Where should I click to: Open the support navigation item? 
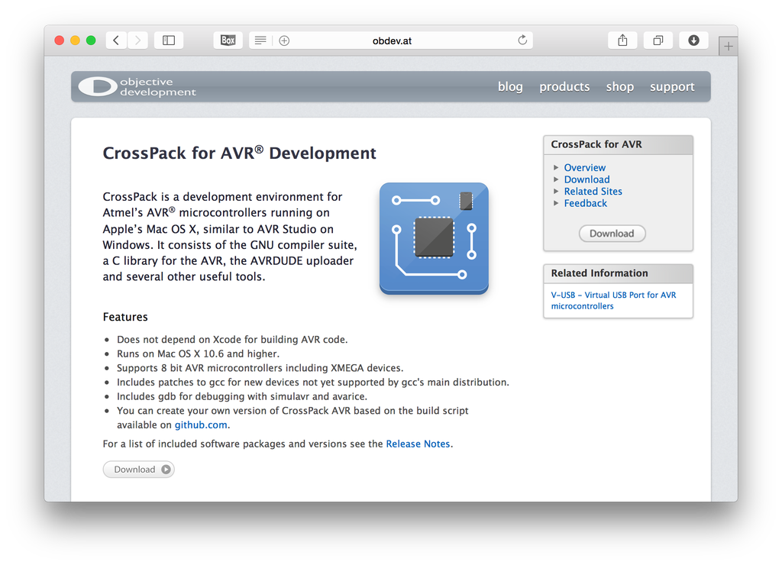click(x=672, y=87)
